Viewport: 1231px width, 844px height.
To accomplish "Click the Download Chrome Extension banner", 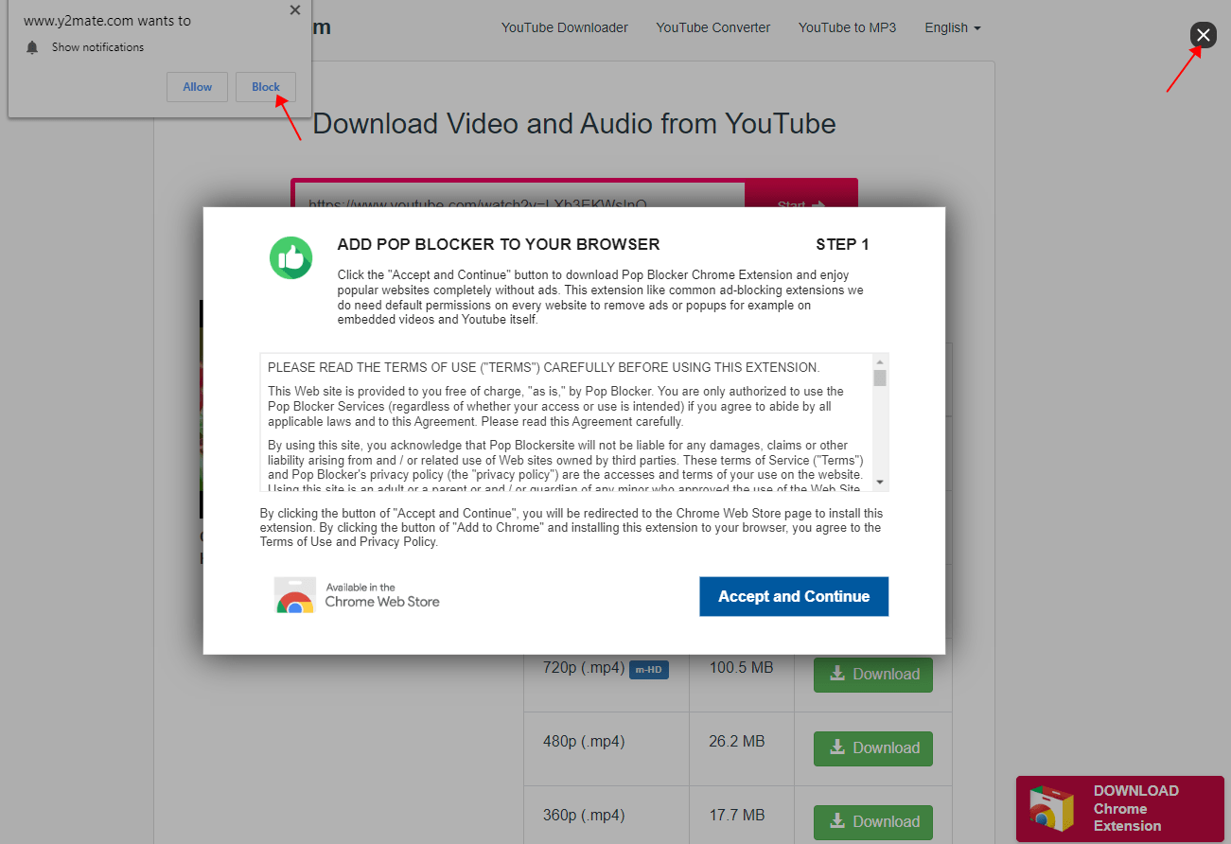I will pyautogui.click(x=1119, y=808).
